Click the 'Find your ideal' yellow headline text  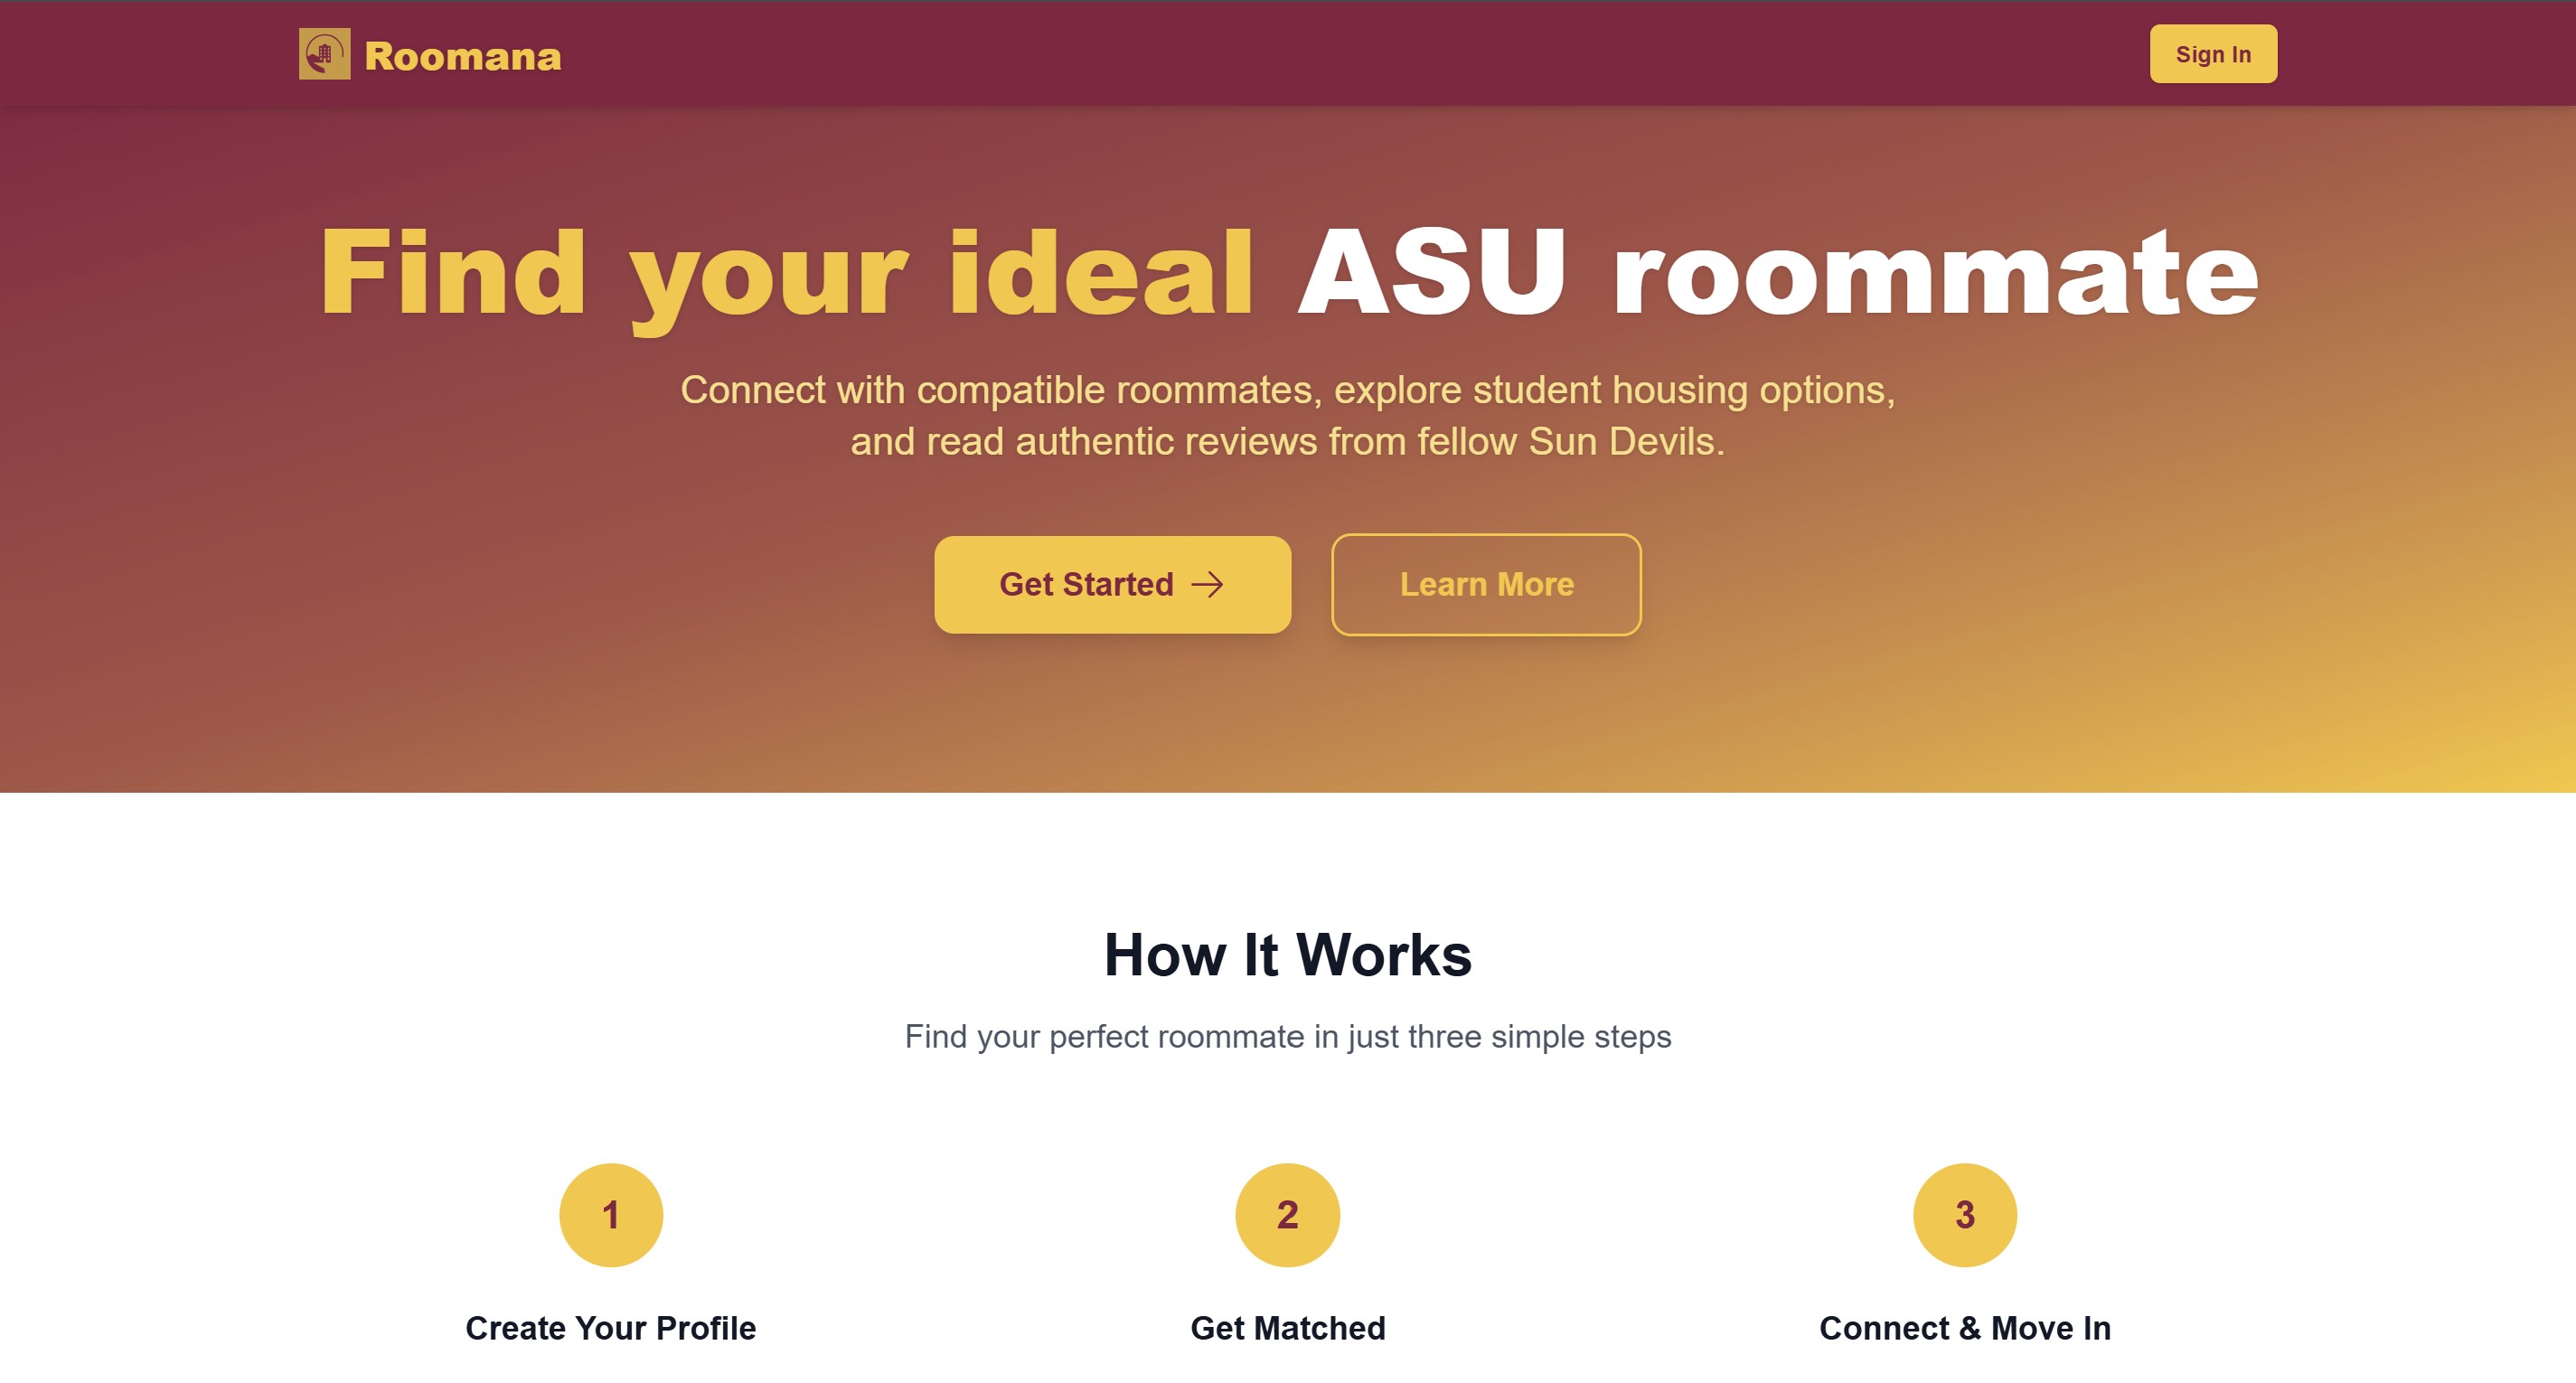pos(787,276)
